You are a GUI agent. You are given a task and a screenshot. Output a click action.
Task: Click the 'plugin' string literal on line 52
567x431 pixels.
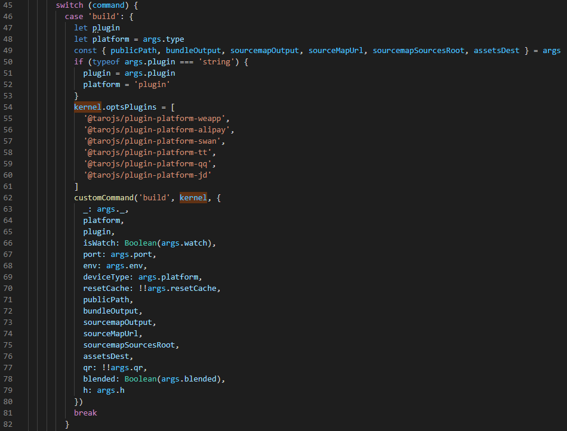tap(152, 85)
